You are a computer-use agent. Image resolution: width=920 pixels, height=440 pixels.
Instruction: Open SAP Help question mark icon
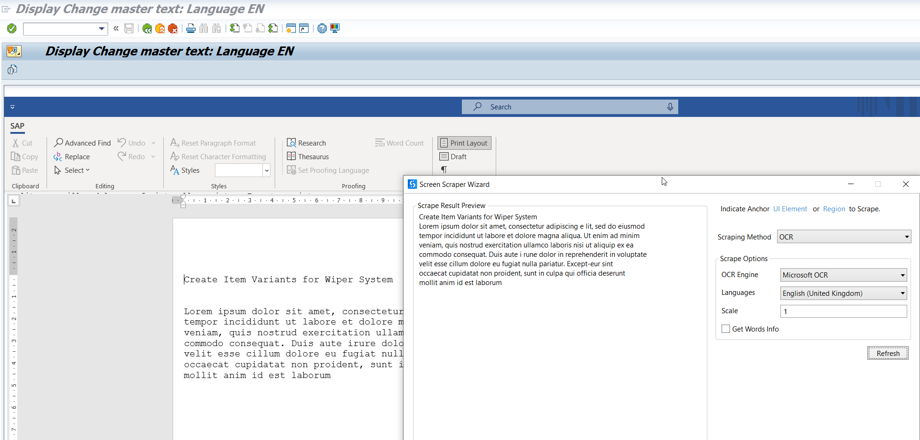click(x=322, y=29)
